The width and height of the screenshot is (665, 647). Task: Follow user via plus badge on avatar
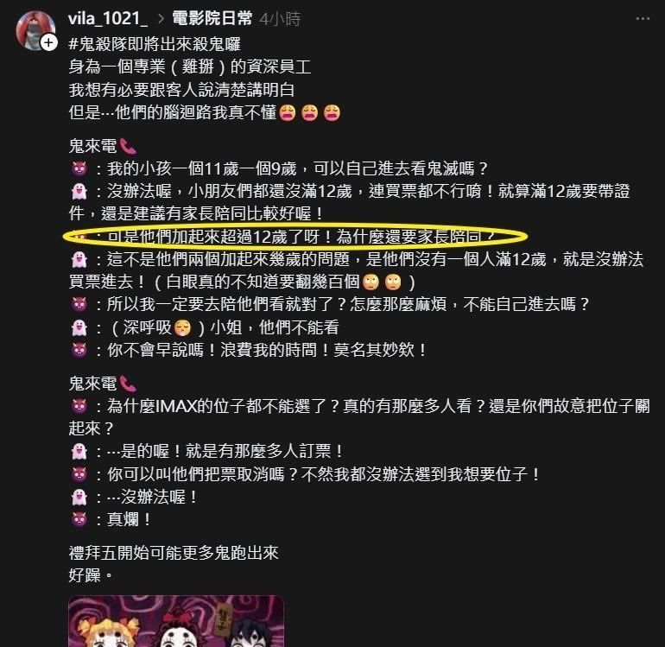click(48, 43)
